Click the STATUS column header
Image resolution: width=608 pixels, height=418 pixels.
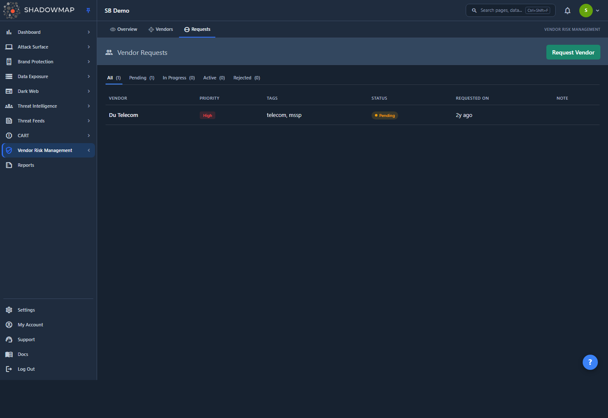click(x=379, y=98)
